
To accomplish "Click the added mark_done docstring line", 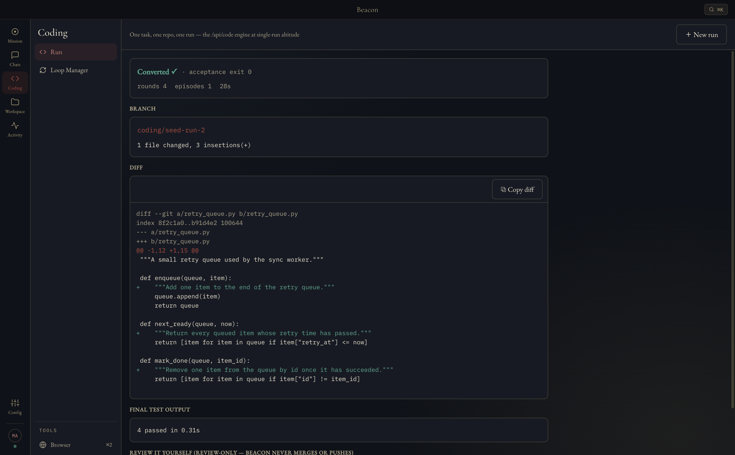I will click(x=265, y=370).
